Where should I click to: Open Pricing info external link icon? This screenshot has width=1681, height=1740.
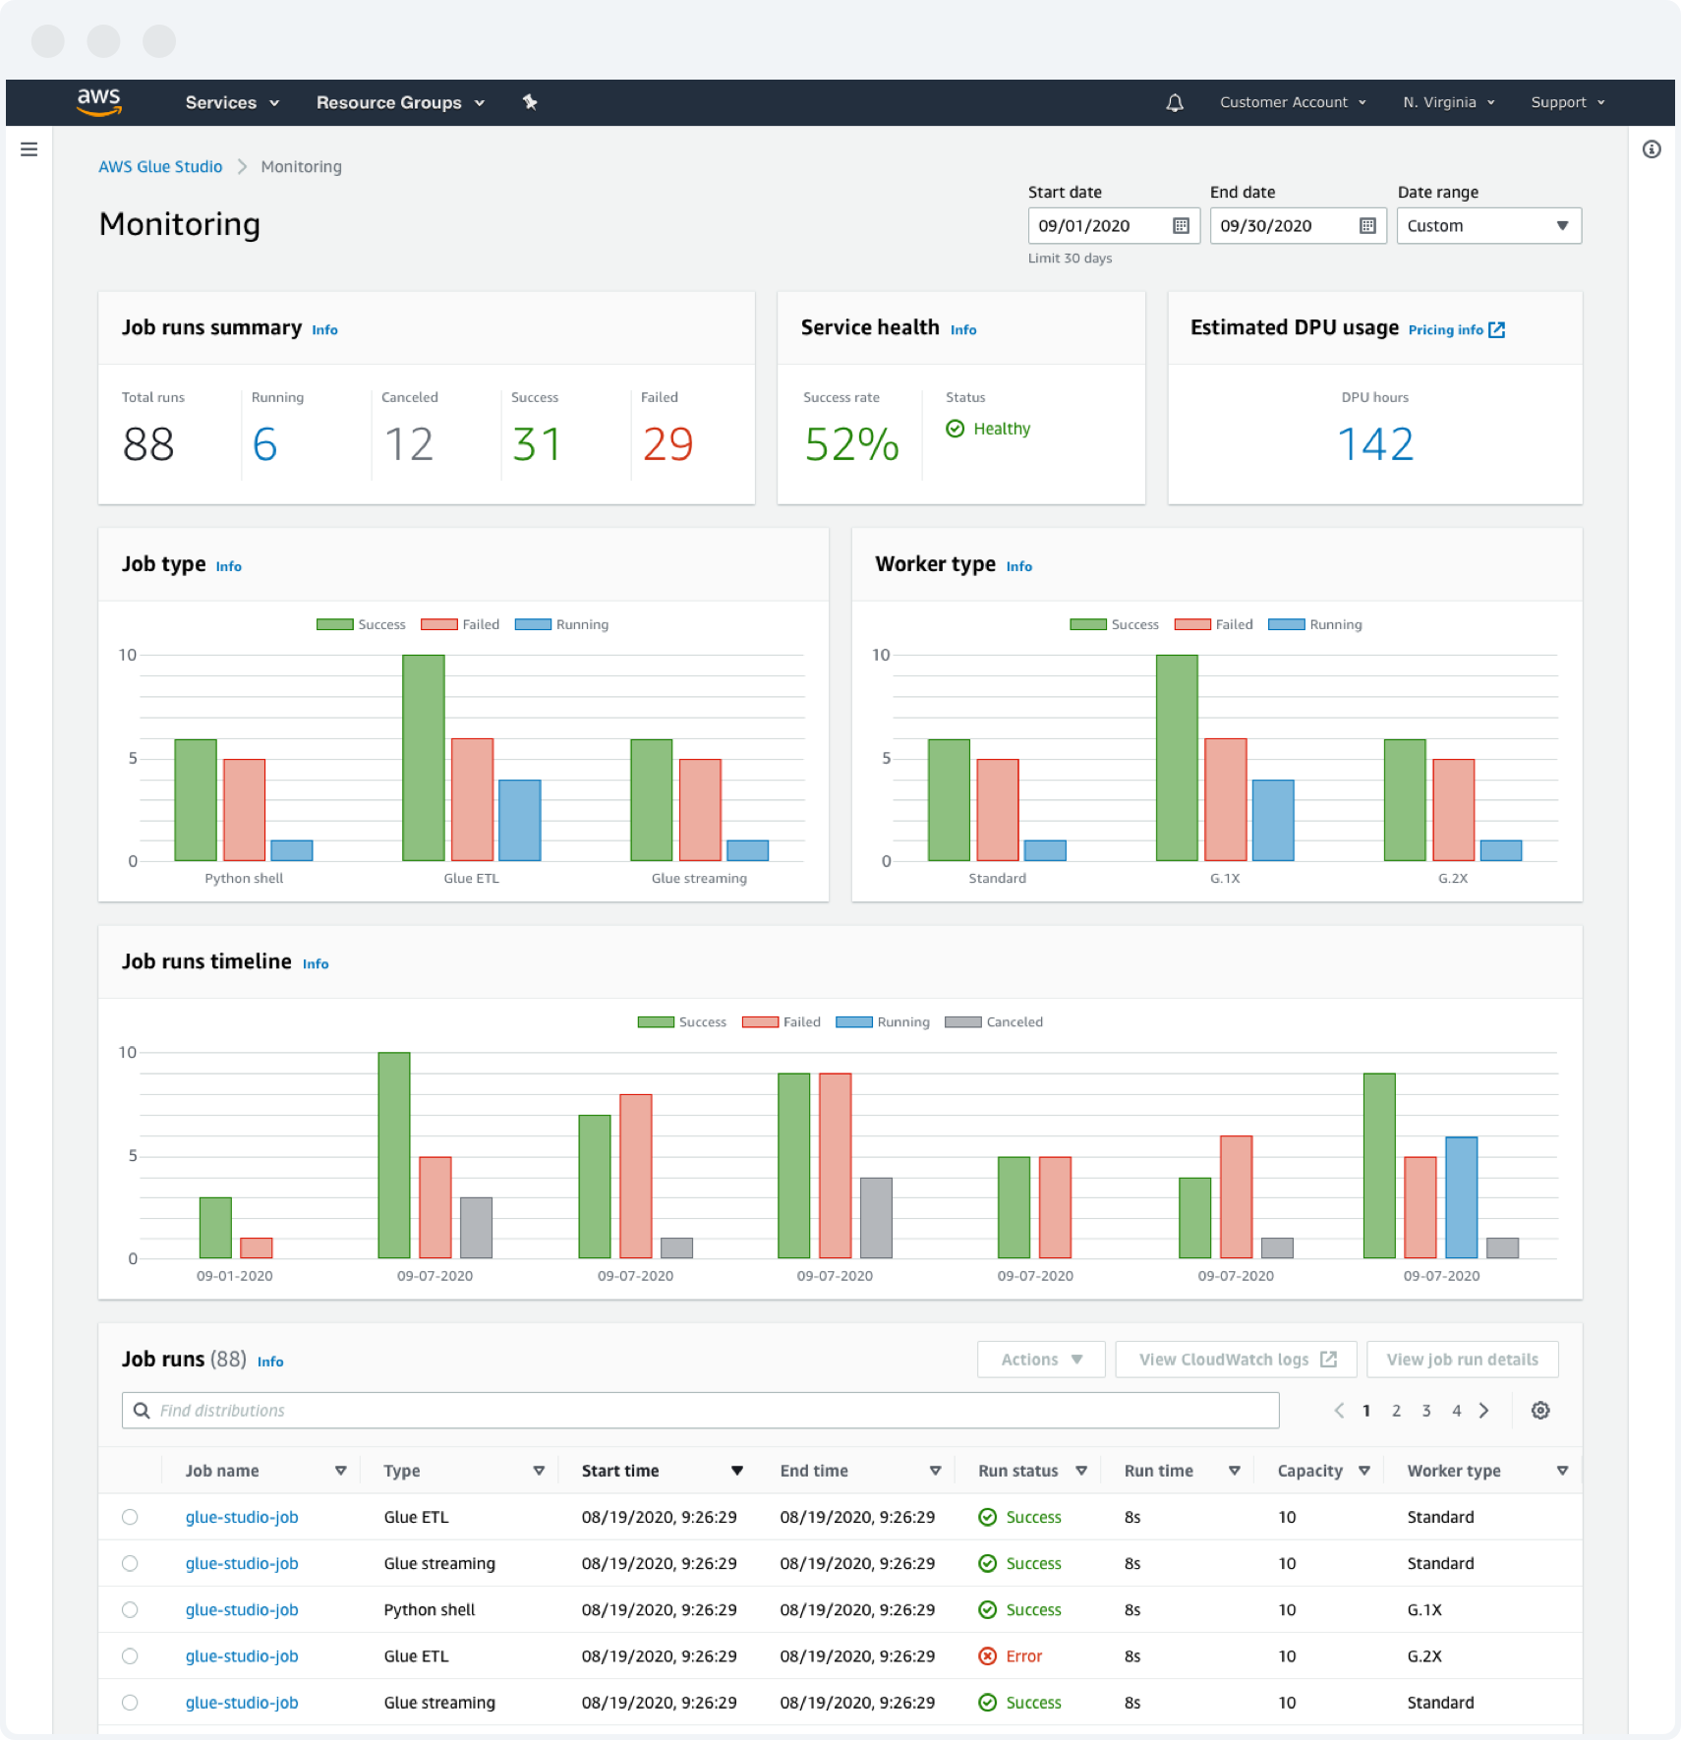(1496, 330)
